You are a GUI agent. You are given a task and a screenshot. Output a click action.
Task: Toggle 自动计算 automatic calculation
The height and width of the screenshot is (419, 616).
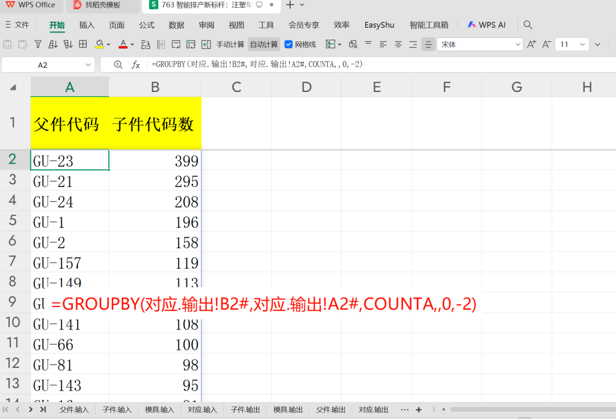tap(264, 44)
